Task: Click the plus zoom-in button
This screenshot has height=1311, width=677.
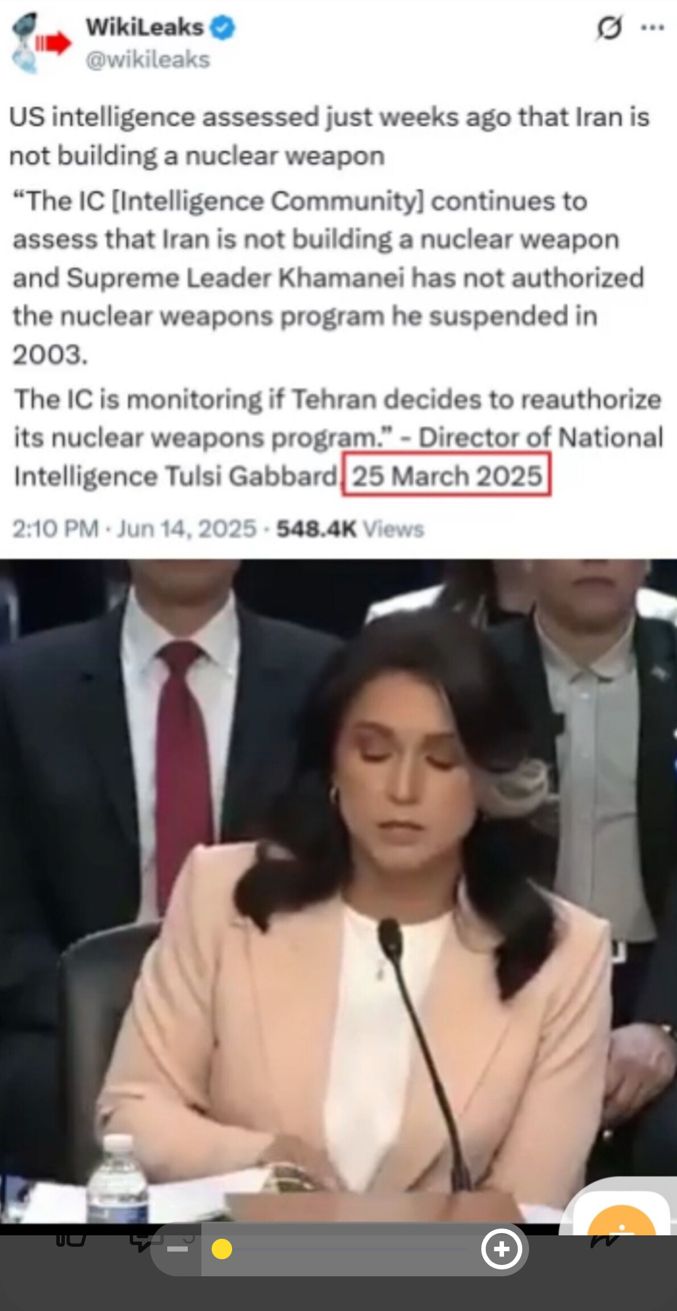Action: (x=502, y=1250)
